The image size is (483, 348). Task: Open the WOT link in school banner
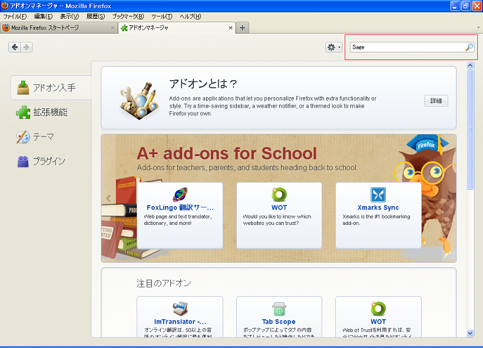pos(279,208)
